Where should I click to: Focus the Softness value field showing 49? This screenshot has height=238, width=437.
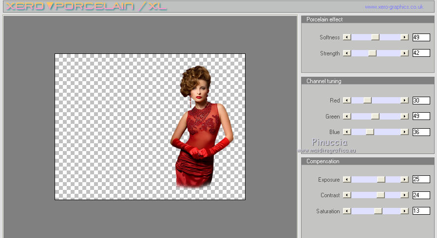point(421,37)
